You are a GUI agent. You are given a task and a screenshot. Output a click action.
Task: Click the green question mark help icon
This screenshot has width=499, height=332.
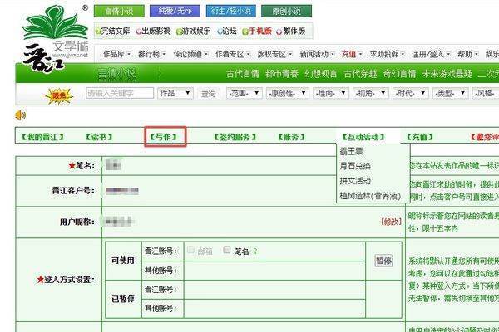(255, 251)
